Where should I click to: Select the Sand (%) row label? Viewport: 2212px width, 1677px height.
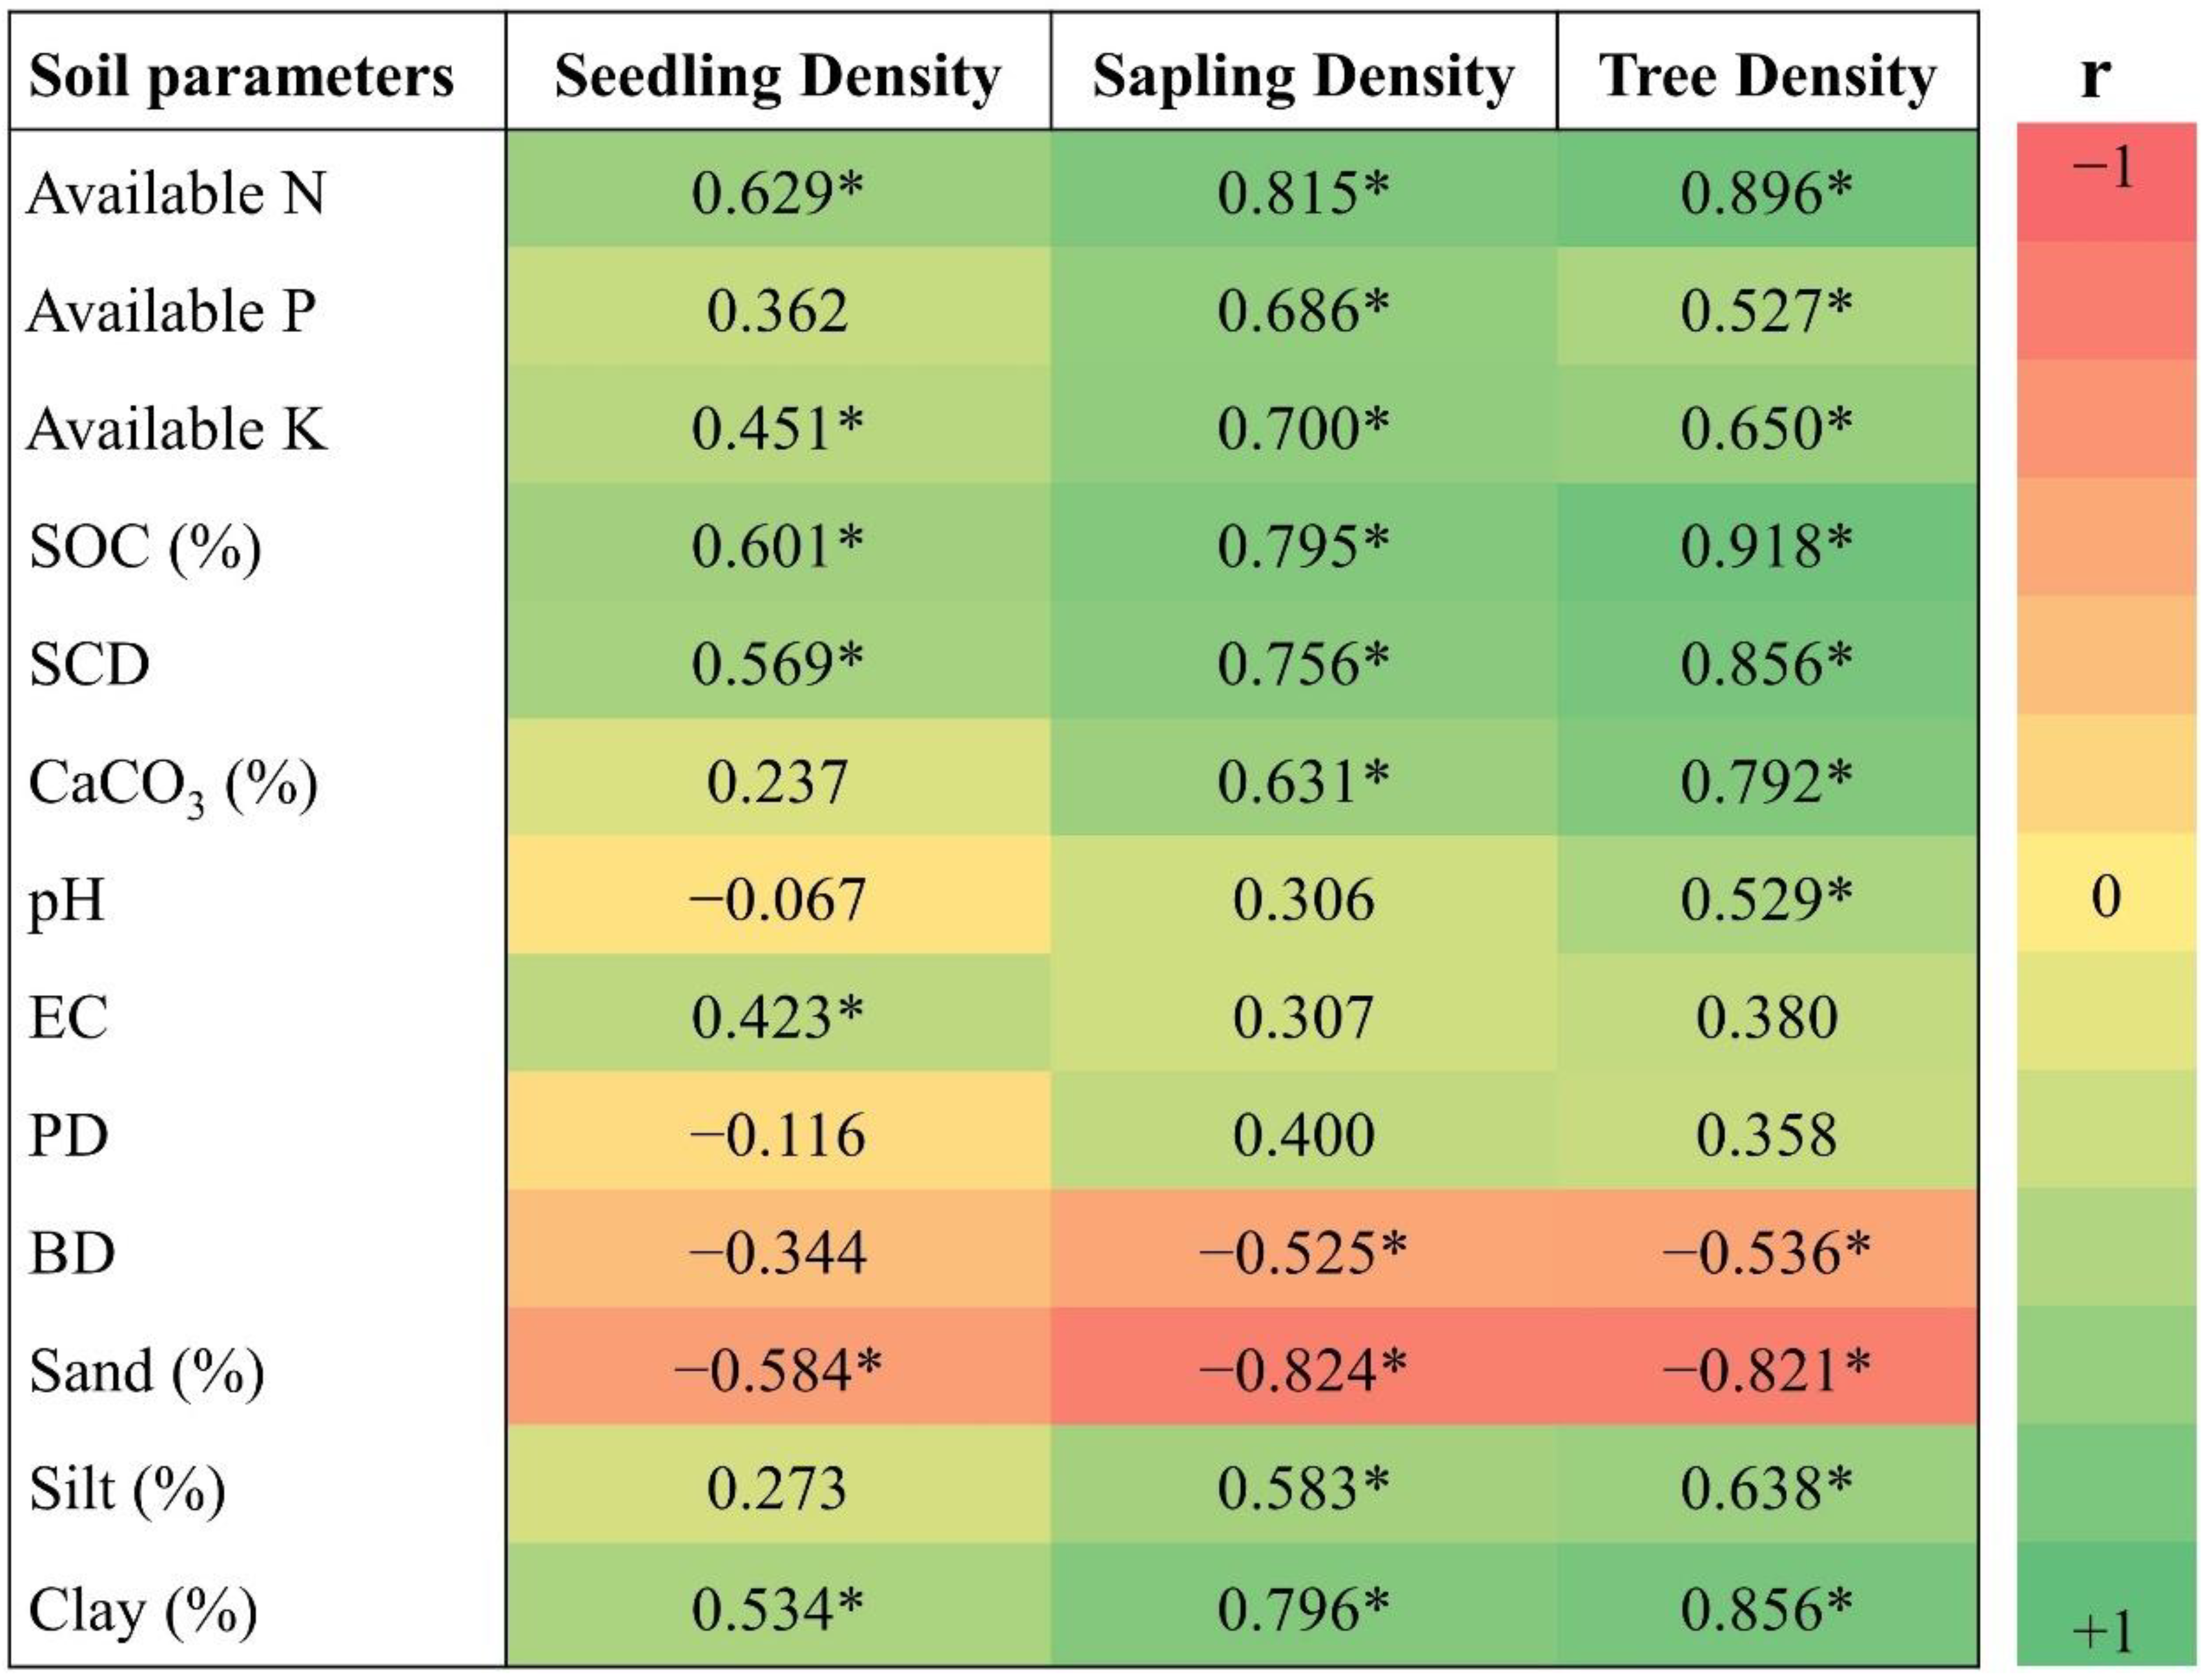click(147, 1370)
